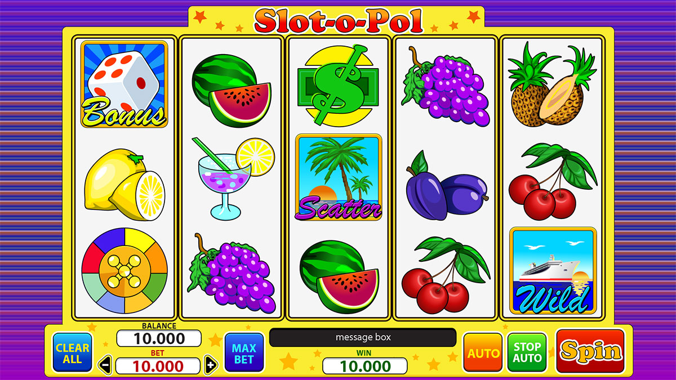The height and width of the screenshot is (380, 676).
Task: Click the black message box
Action: coord(363,338)
